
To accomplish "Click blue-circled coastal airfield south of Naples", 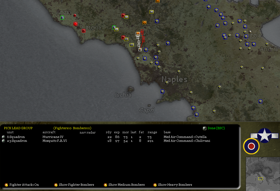I will pyautogui.click(x=162, y=92).
